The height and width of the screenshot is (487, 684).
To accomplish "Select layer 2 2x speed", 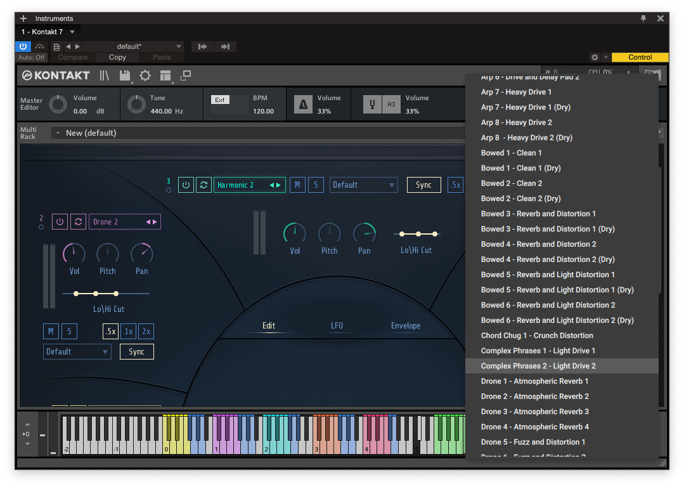I will 146,331.
